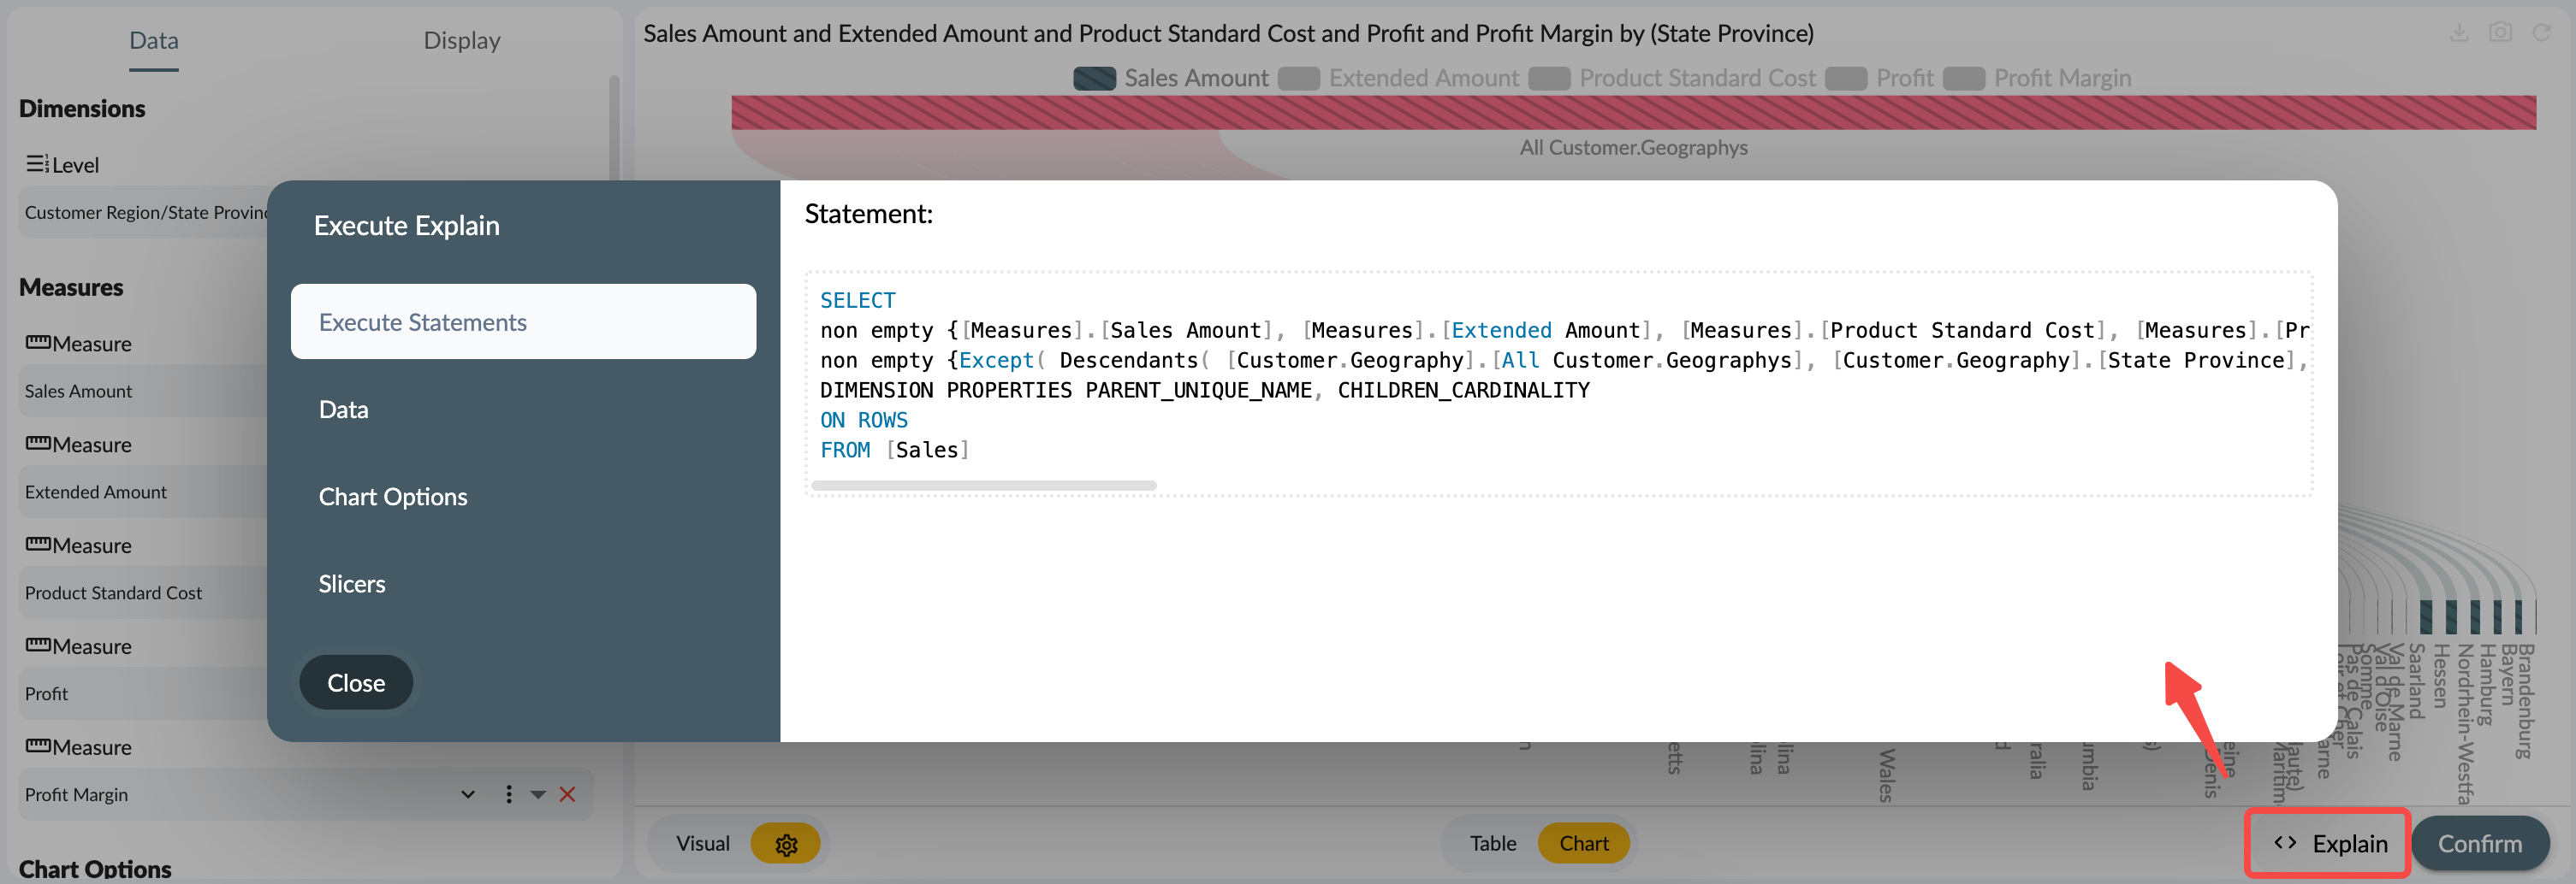2576x884 pixels.
Task: Click the left panel vertical scrollbar
Action: pos(614,130)
